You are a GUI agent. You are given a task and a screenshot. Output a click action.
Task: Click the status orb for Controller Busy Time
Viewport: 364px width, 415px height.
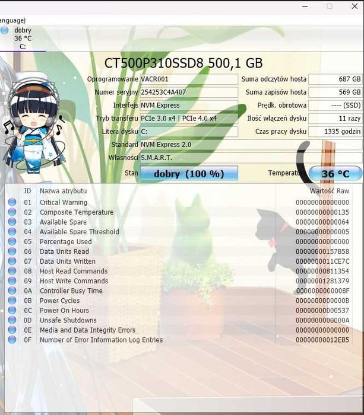click(12, 290)
